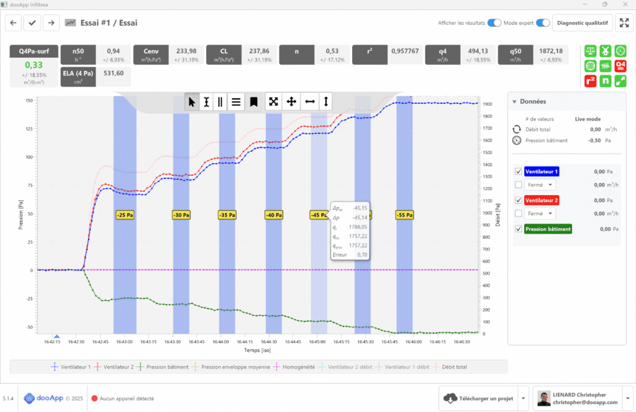Enter fullscreen with the top-right expand icon

[x=624, y=23]
